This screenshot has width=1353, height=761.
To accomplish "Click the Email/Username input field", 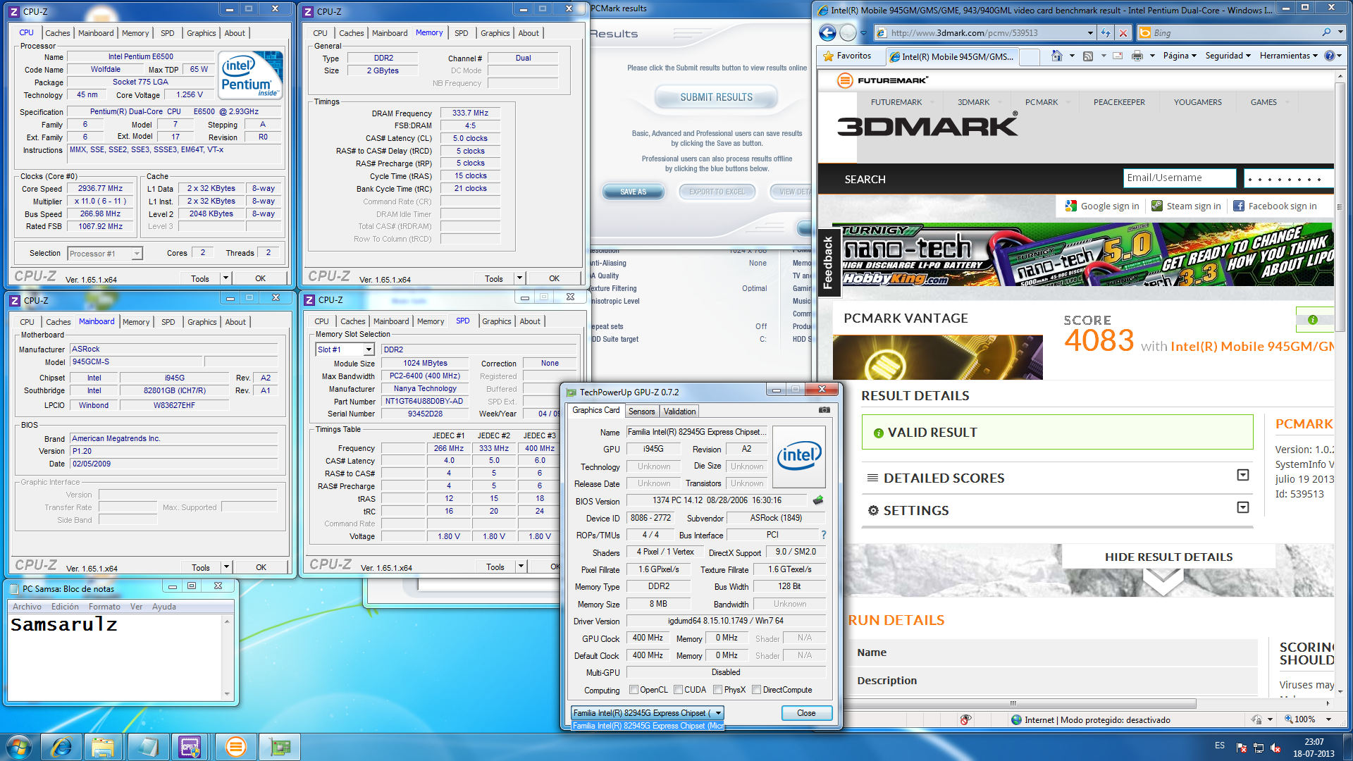I will click(1179, 178).
